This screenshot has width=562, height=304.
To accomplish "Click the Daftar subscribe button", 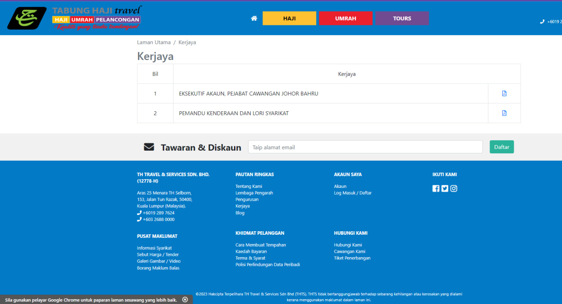I will (x=502, y=147).
